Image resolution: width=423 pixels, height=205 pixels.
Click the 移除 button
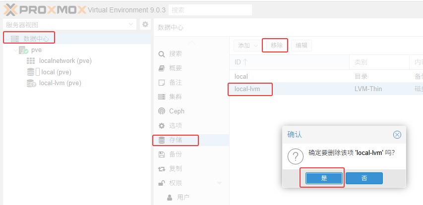click(x=276, y=46)
